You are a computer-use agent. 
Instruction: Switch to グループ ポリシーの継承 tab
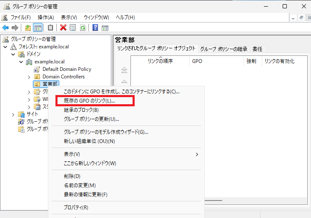click(x=224, y=49)
